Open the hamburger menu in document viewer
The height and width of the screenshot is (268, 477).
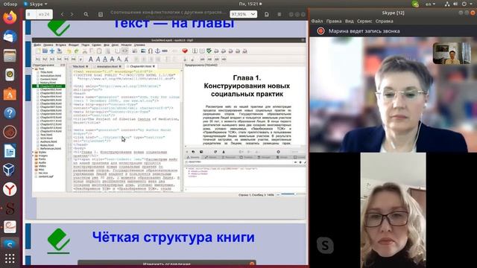(x=279, y=14)
